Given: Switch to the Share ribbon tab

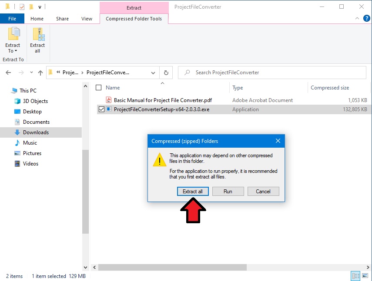Looking at the screenshot, I should click(x=62, y=19).
